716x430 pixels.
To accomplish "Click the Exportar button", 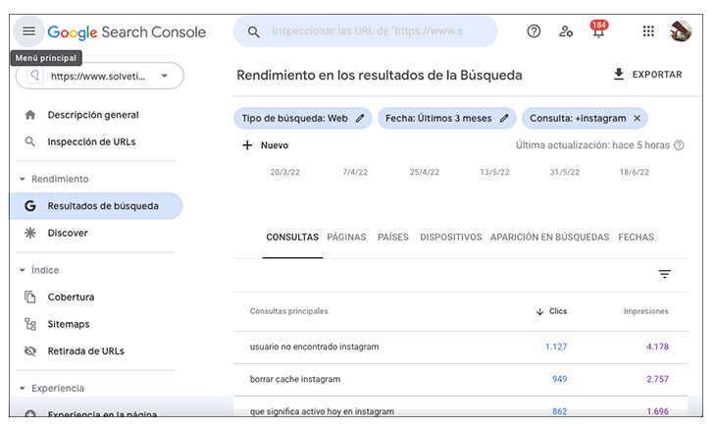I will pyautogui.click(x=646, y=75).
